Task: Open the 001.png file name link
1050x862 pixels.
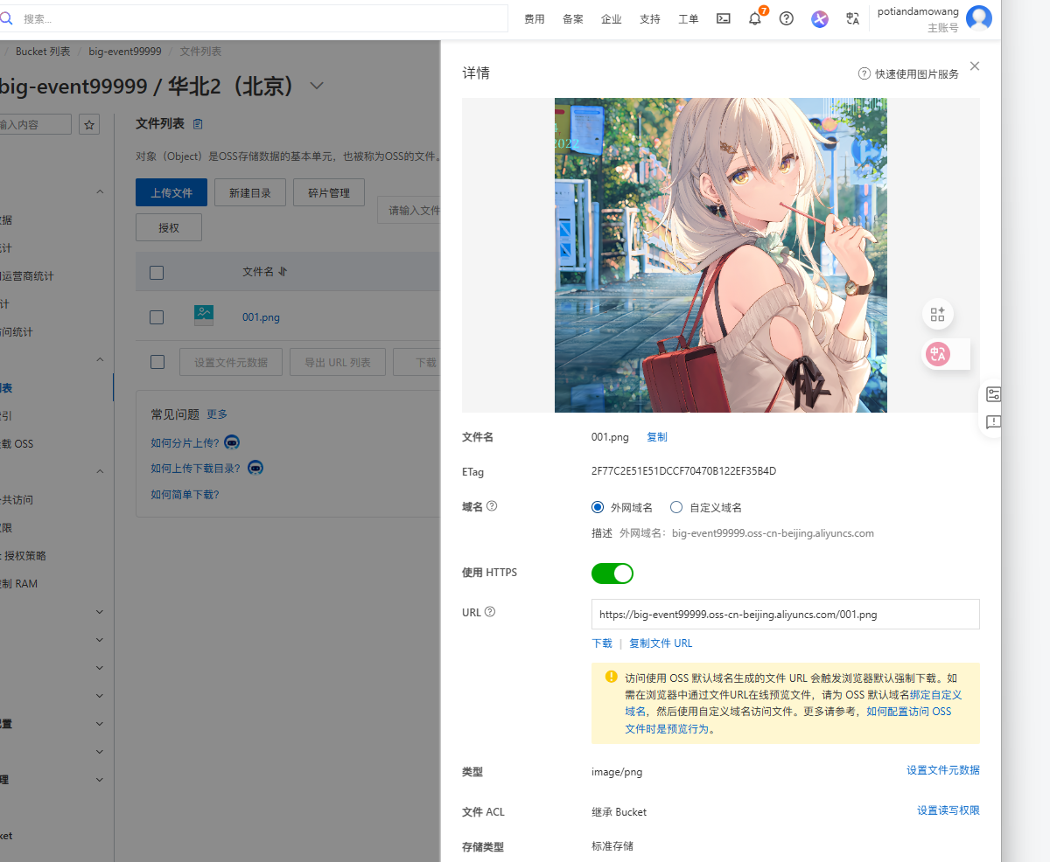Action: click(261, 317)
